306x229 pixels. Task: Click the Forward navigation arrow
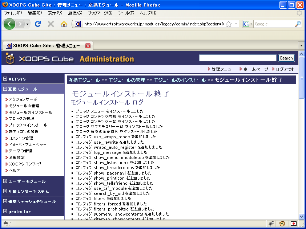20,24
